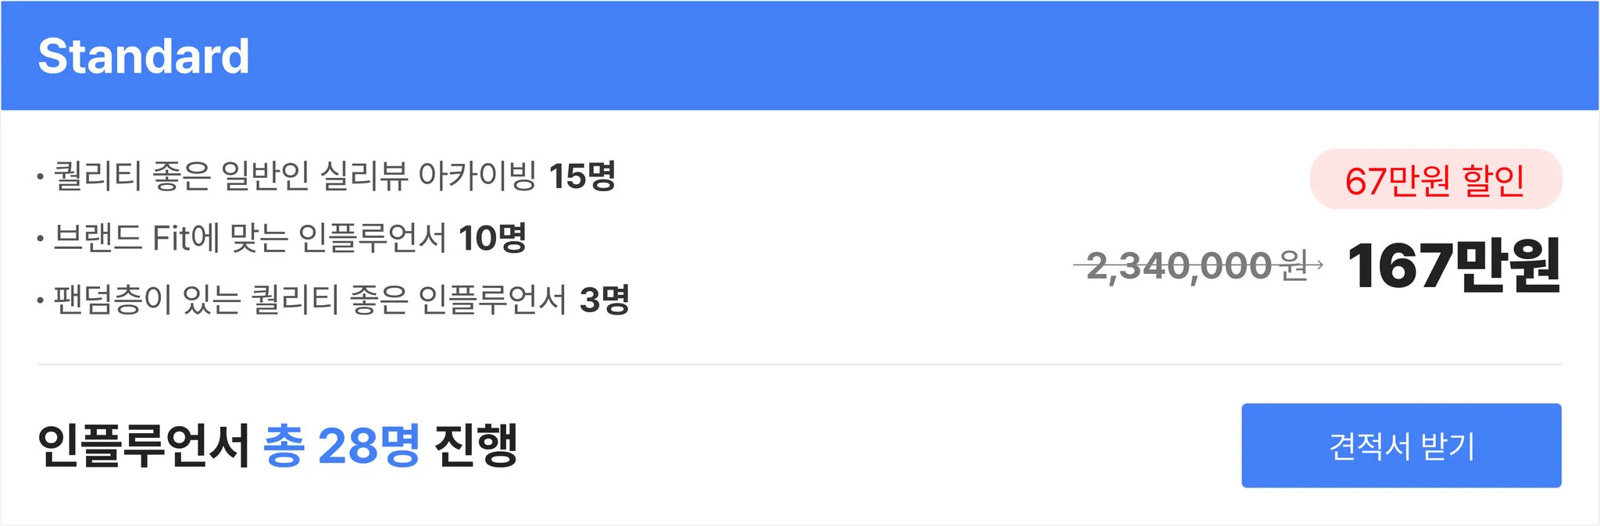This screenshot has width=1600, height=526.
Task: Click the bullet dot before 퀄리티 좋은 일반인
Action: (40, 177)
